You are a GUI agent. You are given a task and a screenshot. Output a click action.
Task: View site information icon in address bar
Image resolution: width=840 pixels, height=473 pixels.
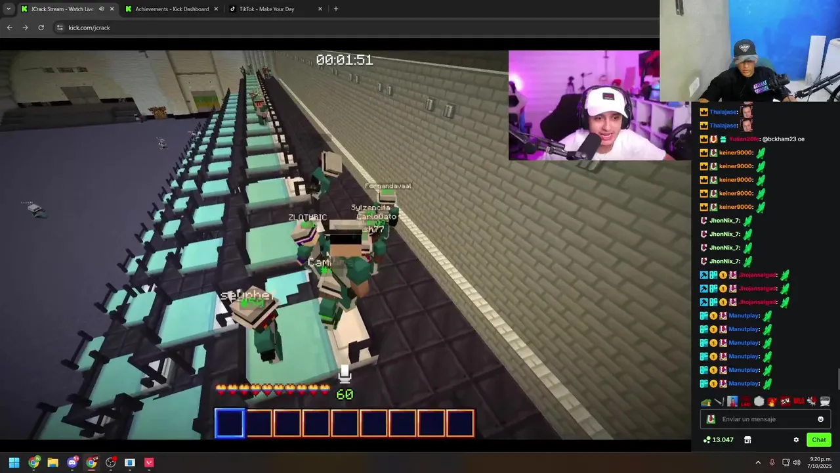click(60, 28)
